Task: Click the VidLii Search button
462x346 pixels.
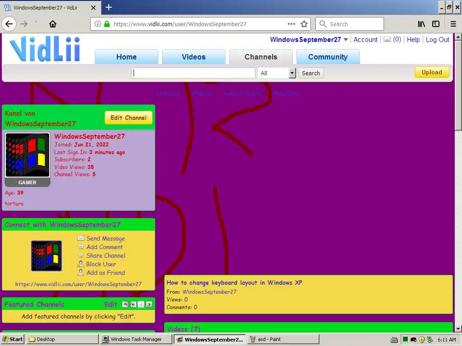Action: point(310,73)
